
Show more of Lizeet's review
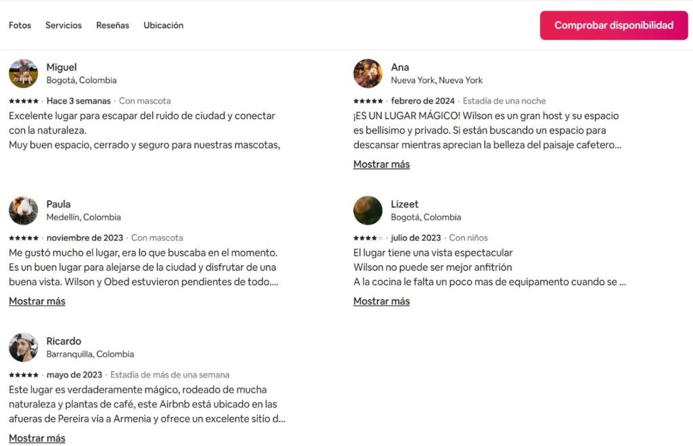coord(381,301)
